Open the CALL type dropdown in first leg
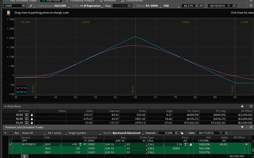This screenshot has height=158, width=254. [x=156, y=145]
